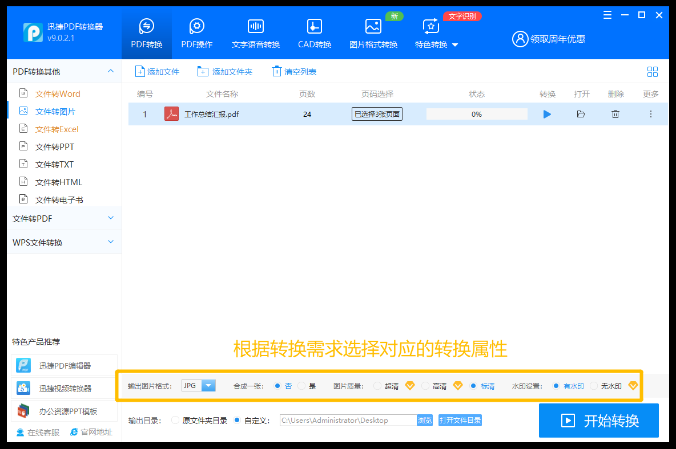Screen dimensions: 676x449
Task: Click the page count 24 cell
Action: pos(307,114)
